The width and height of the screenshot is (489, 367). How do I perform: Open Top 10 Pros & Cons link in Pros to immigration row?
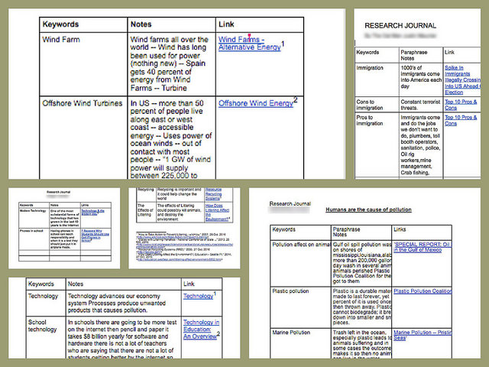click(x=460, y=121)
